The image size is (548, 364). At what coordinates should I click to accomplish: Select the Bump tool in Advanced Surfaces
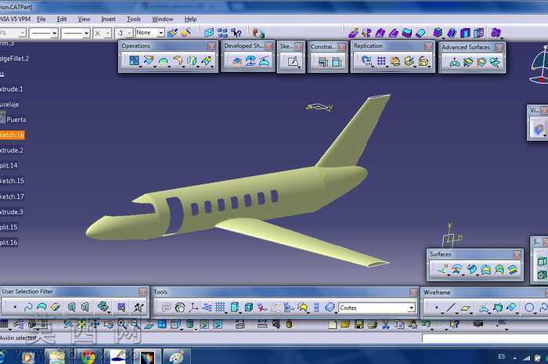pos(454,63)
